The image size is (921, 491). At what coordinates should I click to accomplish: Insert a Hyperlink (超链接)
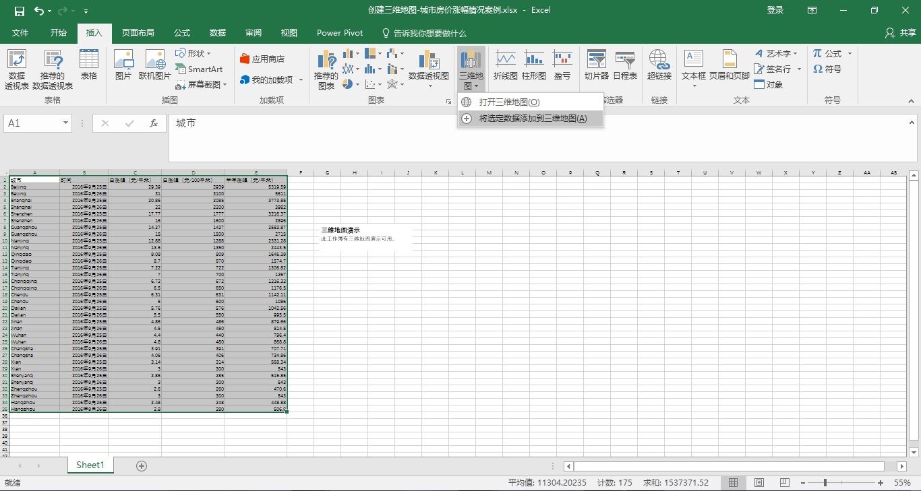pos(659,65)
